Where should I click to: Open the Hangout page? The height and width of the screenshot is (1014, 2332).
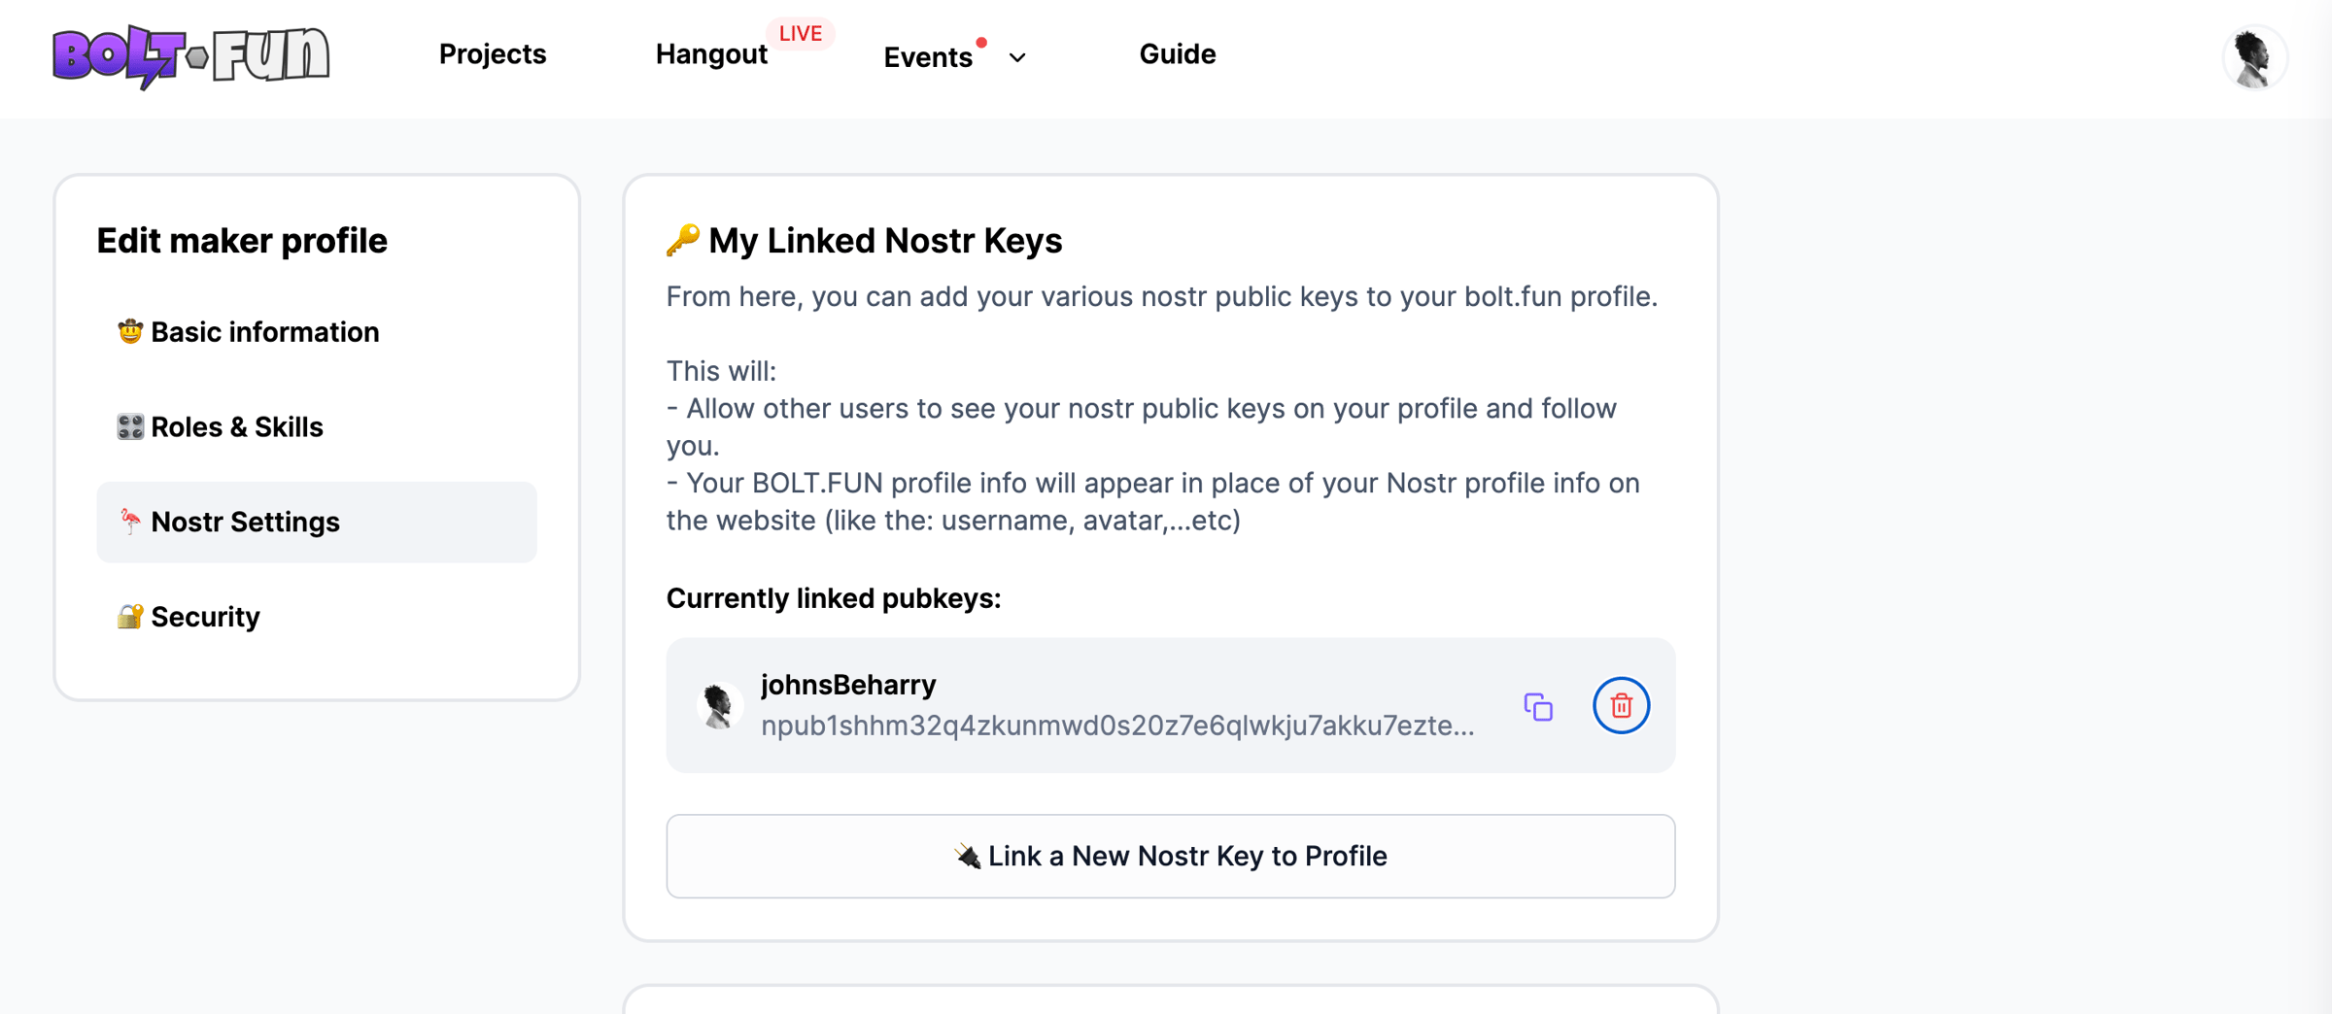pyautogui.click(x=711, y=54)
